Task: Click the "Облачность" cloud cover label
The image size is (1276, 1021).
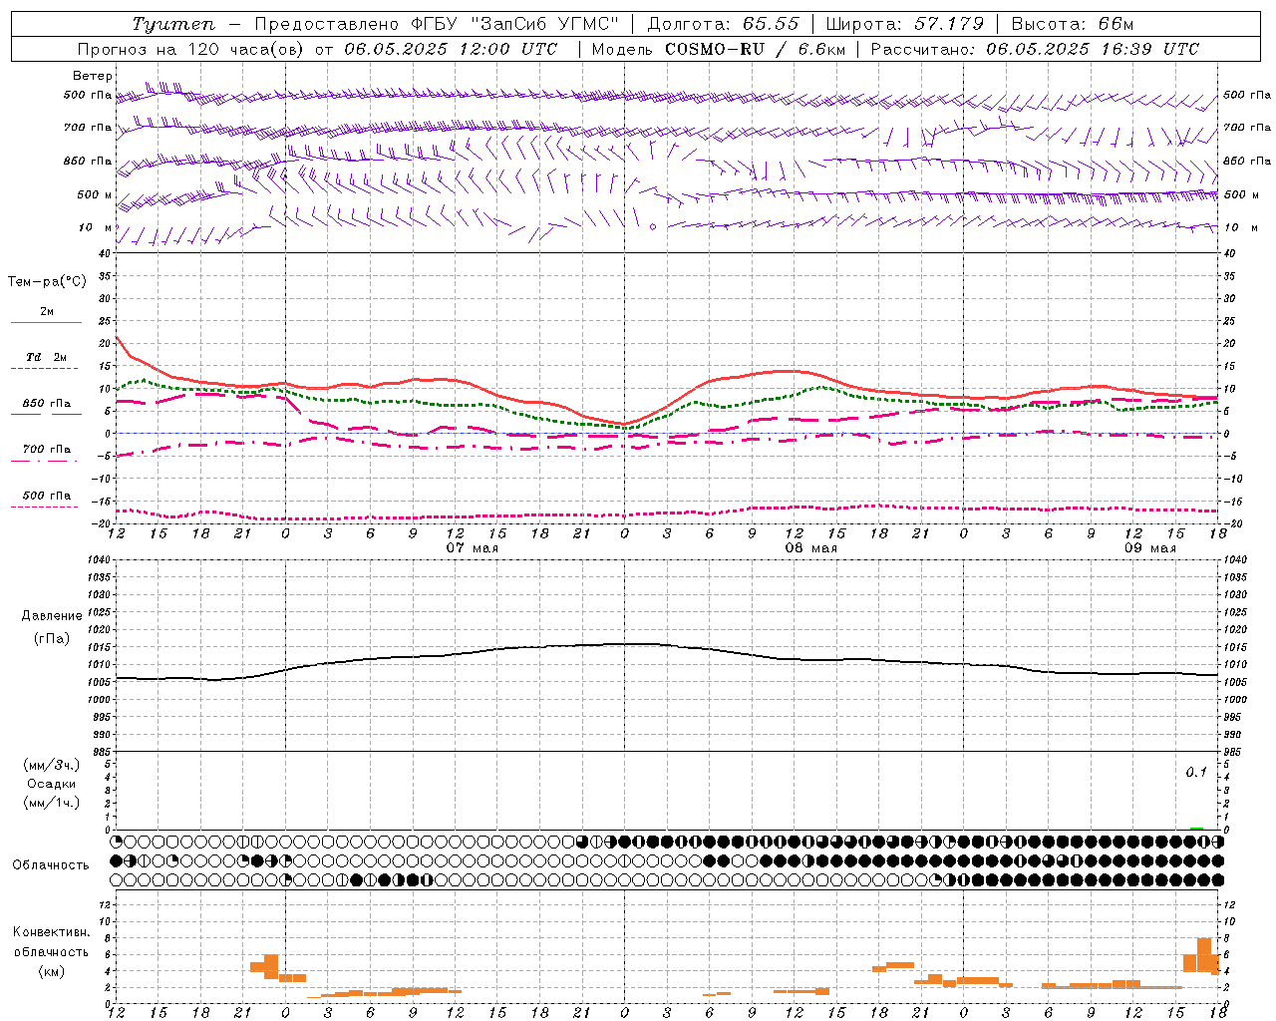Action: coord(51,864)
